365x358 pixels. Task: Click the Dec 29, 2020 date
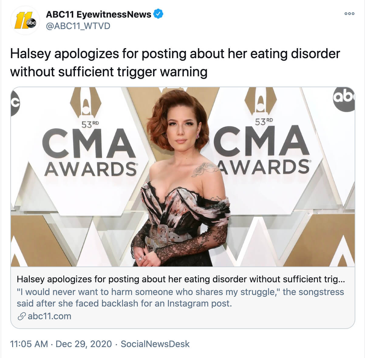coord(84,344)
